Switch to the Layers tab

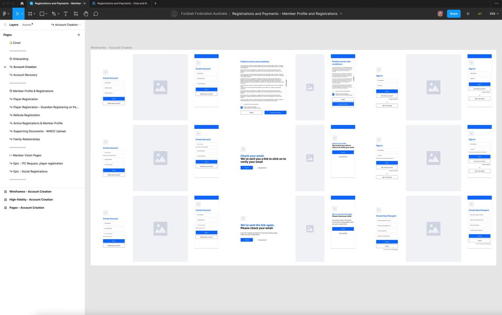(14, 25)
